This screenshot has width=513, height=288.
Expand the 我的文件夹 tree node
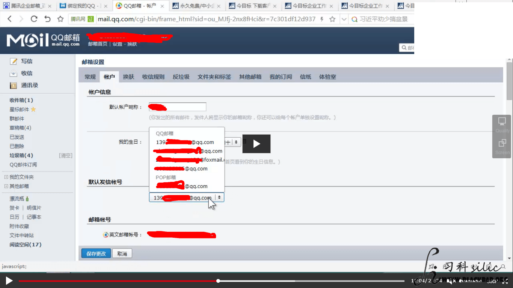(x=6, y=177)
